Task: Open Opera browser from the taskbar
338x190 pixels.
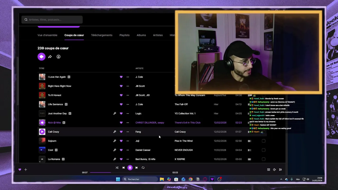Action: point(205,179)
